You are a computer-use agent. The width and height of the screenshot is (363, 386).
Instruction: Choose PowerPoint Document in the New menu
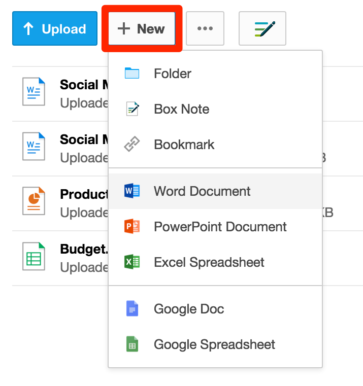(220, 227)
